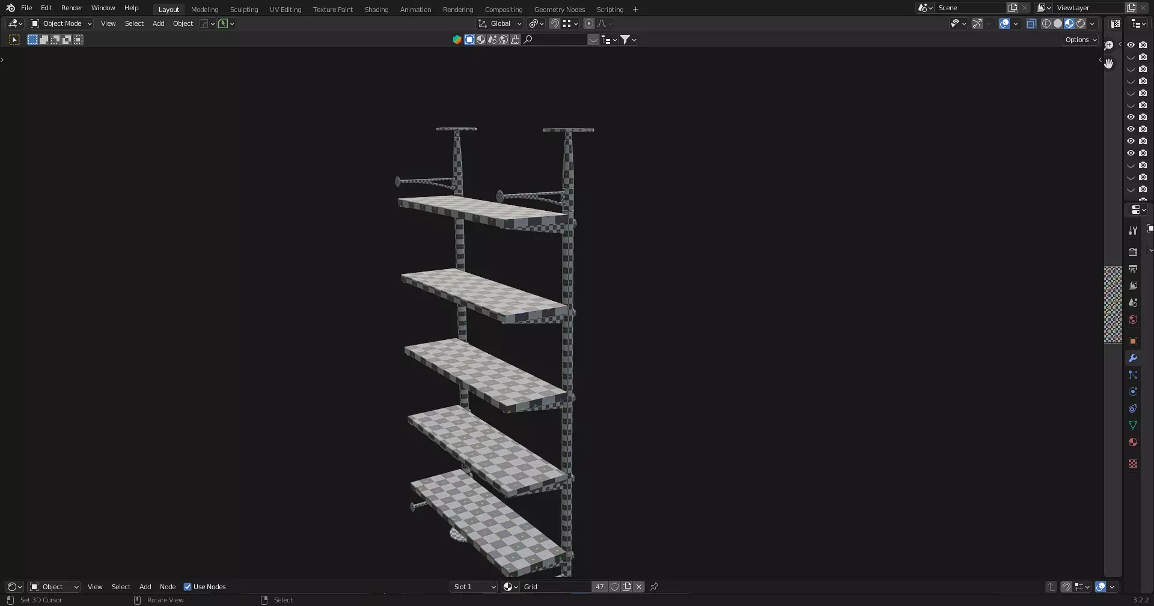Open the Physics properties tab
This screenshot has width=1154, height=606.
point(1133,392)
